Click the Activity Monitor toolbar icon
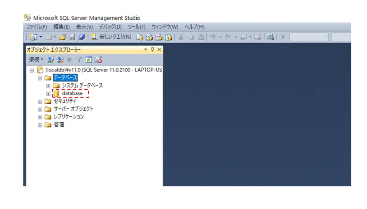Screen dimensions: 367x209 tap(270, 37)
